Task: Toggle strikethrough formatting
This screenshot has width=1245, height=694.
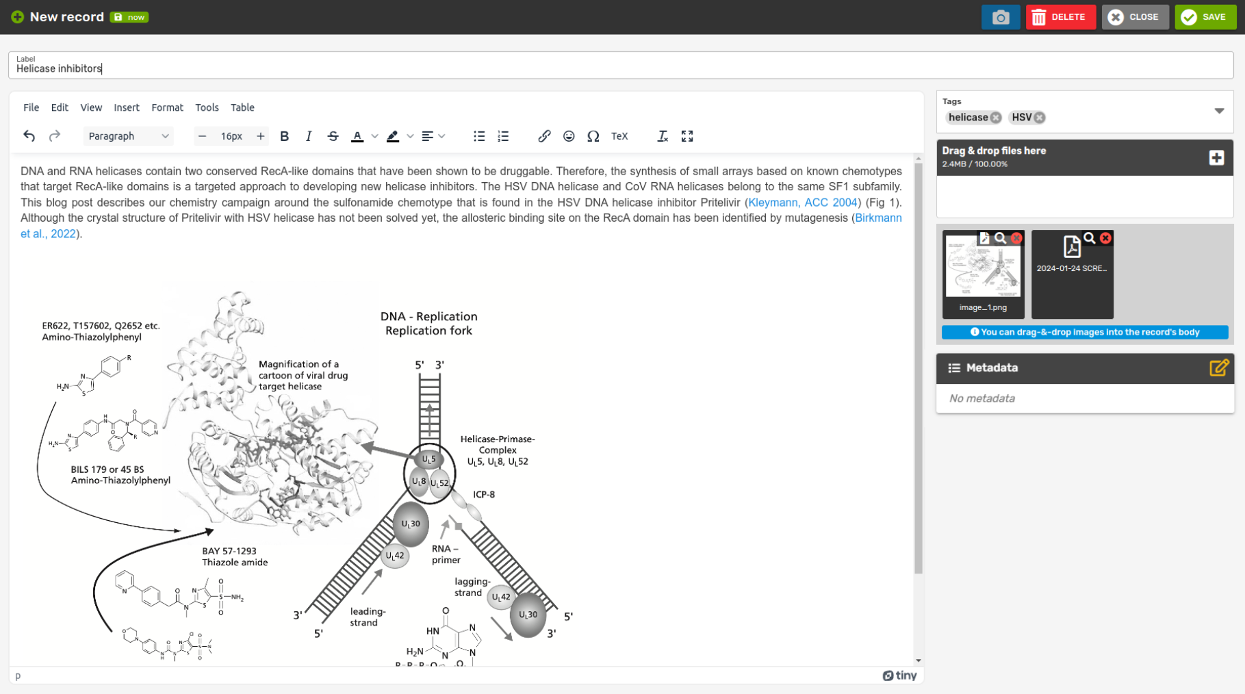Action: (333, 136)
